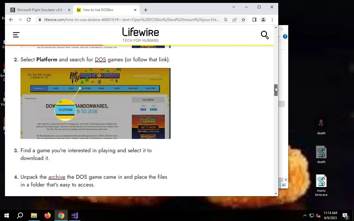354x221 pixels.
Task: Open the My Abandonware screenshot image
Action: 95,103
